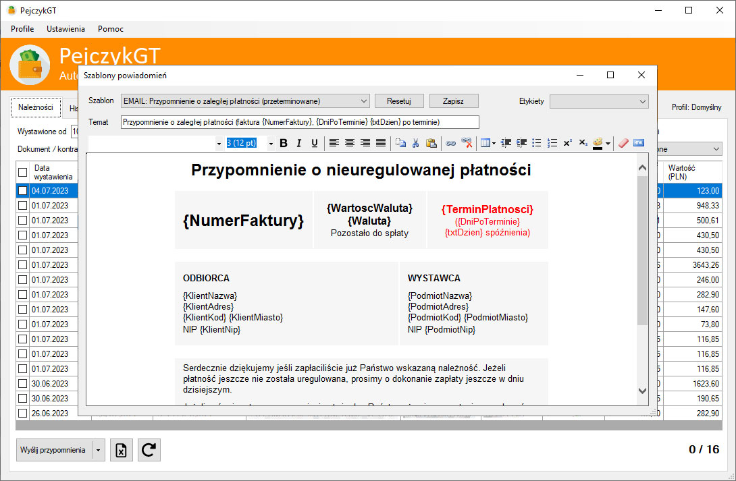Remove hyperlink with the red X chain icon
Viewport: 736px width, 481px height.
point(467,143)
